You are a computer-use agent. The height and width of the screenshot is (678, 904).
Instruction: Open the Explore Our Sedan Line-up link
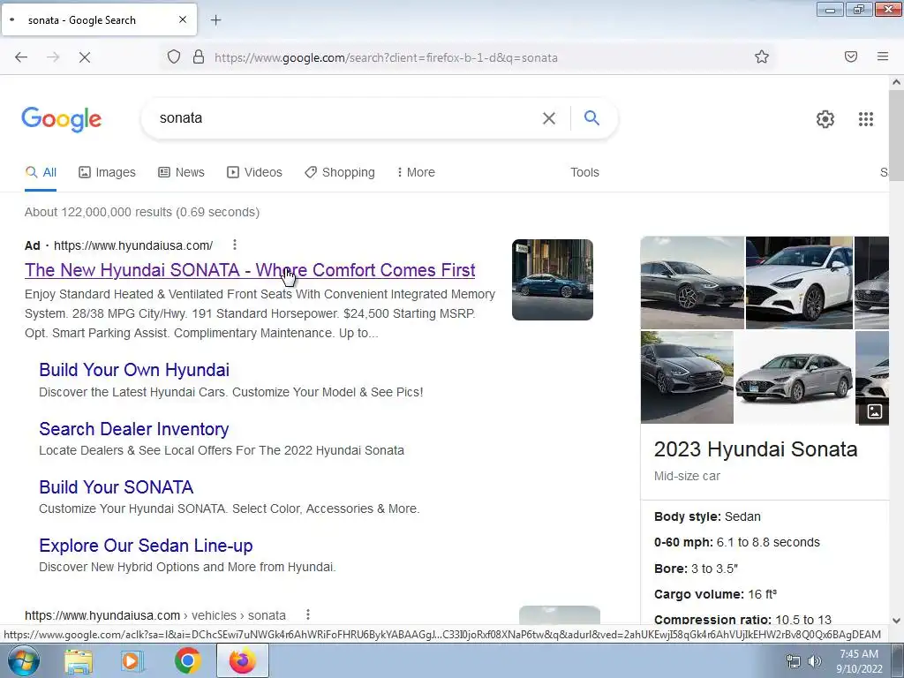[x=146, y=546]
